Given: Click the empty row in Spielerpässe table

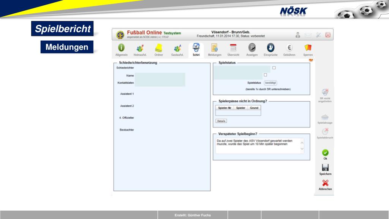Looking at the screenshot, I should (238, 113).
